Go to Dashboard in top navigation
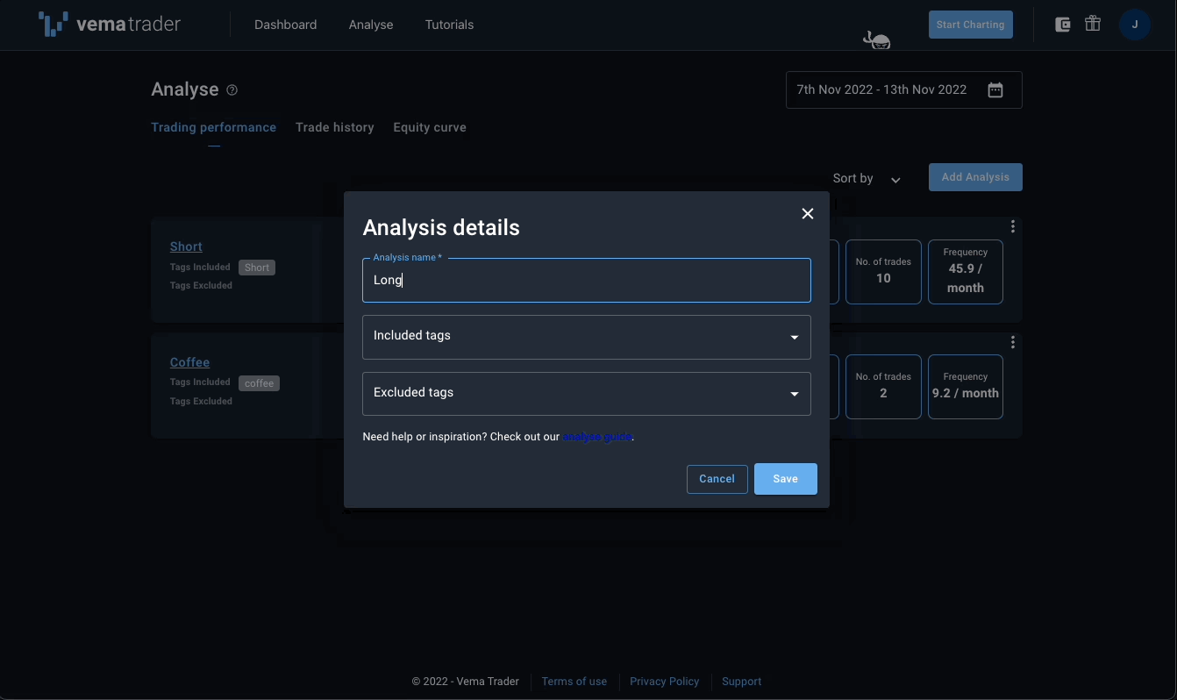 286,25
